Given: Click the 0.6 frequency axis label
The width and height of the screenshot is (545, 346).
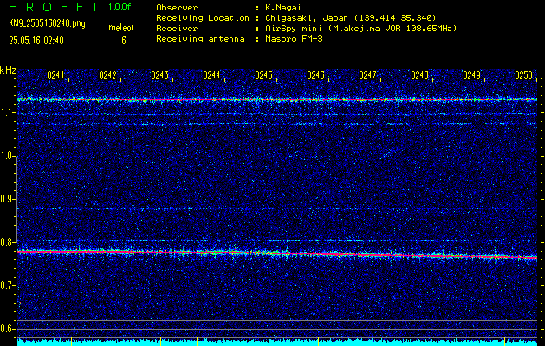Looking at the screenshot, I should (x=7, y=329).
